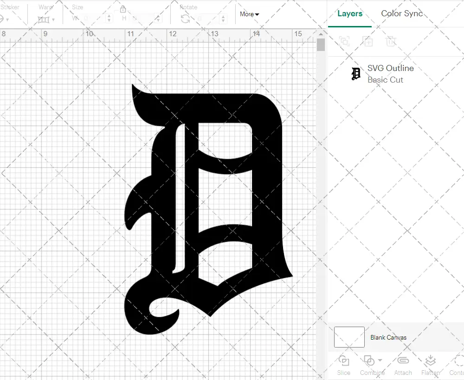
Task: Click the Contour tool icon
Action: (458, 361)
